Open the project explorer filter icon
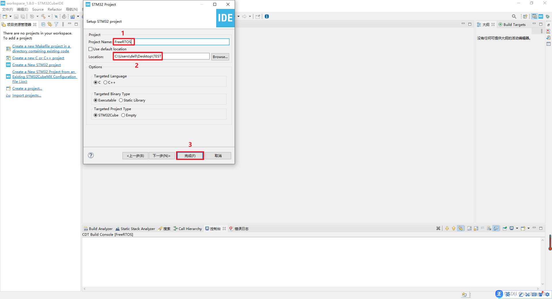This screenshot has height=299, width=552. pyautogui.click(x=56, y=24)
